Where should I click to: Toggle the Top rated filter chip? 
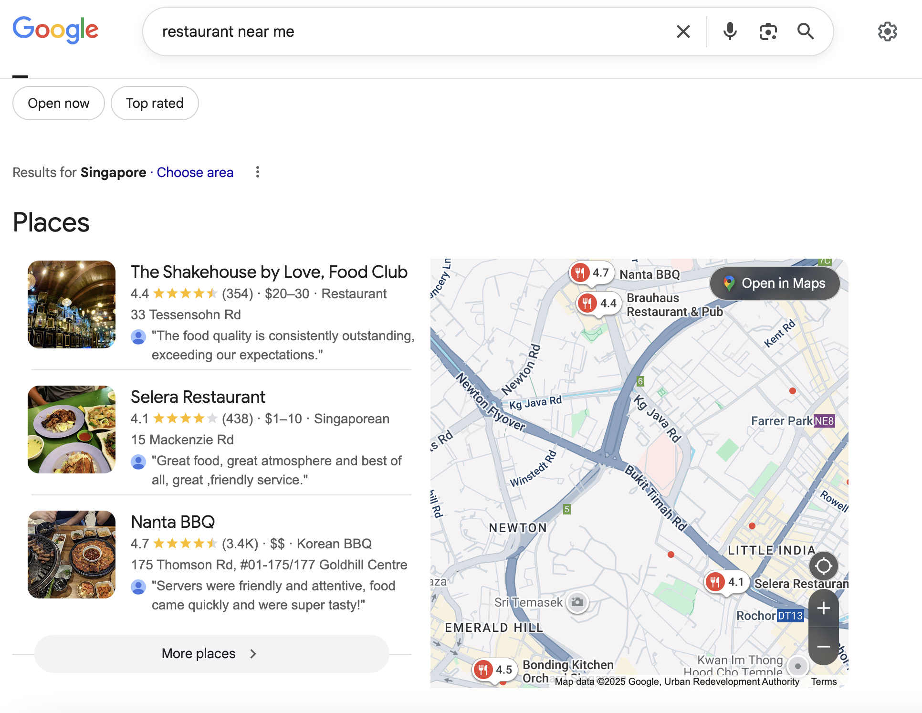155,103
